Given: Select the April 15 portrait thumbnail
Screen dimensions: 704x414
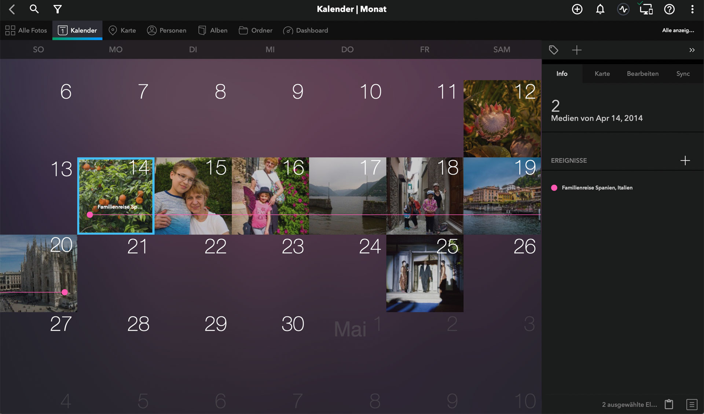Looking at the screenshot, I should tap(193, 196).
